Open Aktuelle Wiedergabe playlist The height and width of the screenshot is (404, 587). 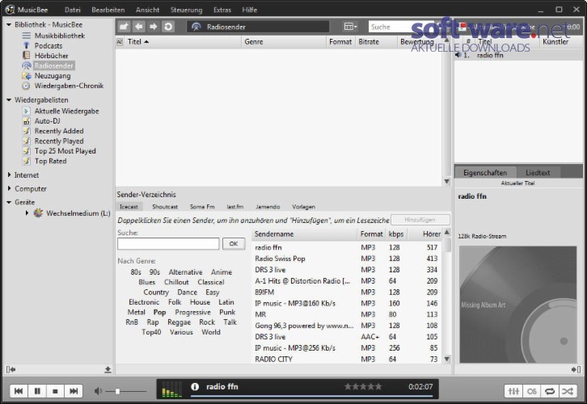coord(66,112)
